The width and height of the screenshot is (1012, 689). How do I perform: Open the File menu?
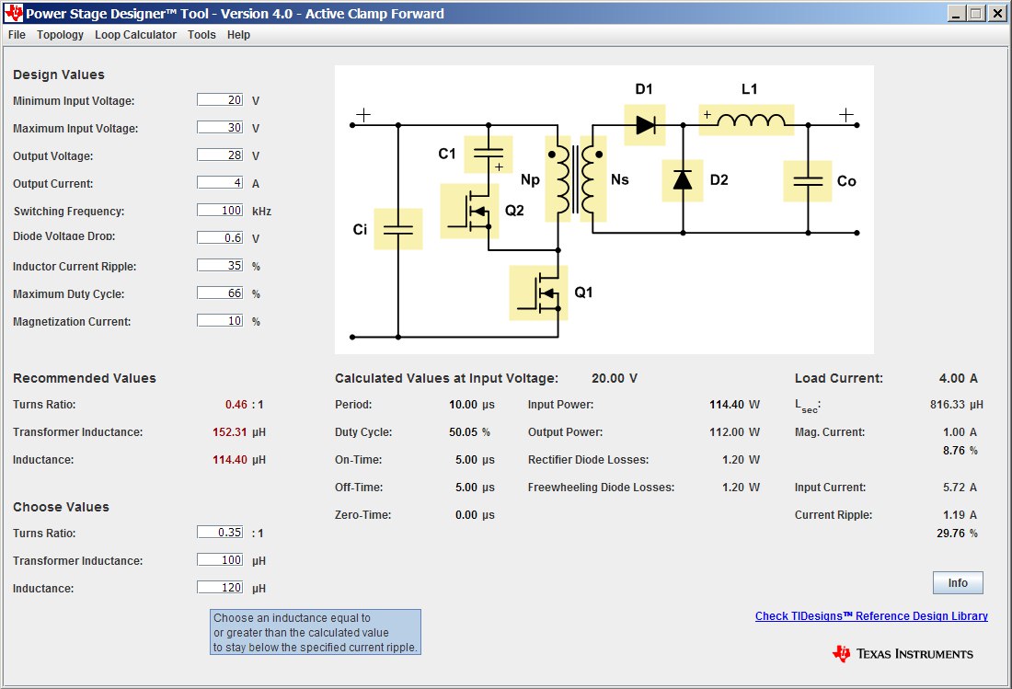point(17,35)
